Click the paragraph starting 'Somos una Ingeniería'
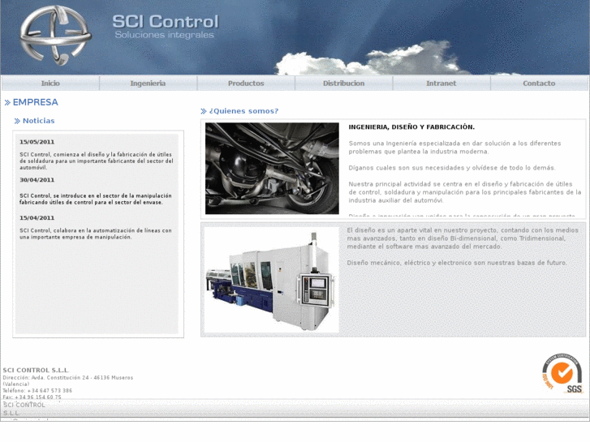The image size is (590, 442). pos(454,148)
